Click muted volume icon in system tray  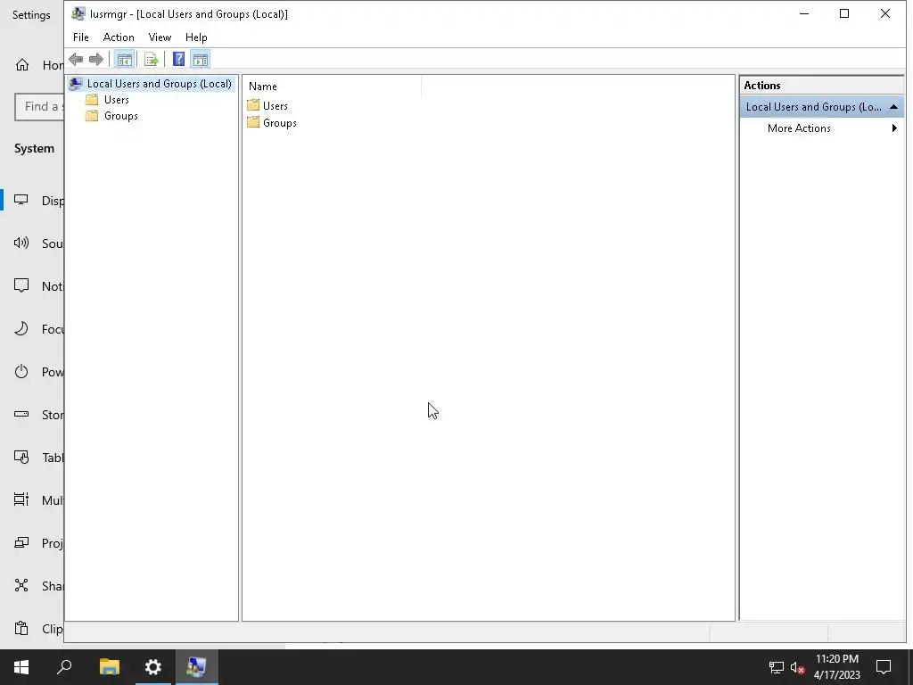pyautogui.click(x=798, y=667)
